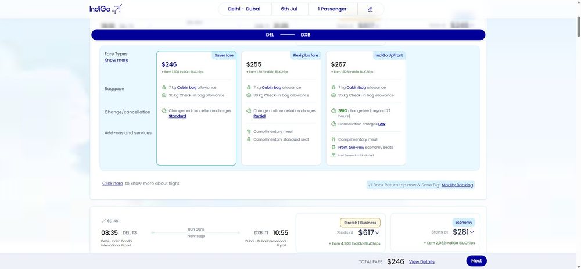Select the Saver fare card at $246
Image resolution: width=581 pixels, height=269 pixels.
coord(196,108)
